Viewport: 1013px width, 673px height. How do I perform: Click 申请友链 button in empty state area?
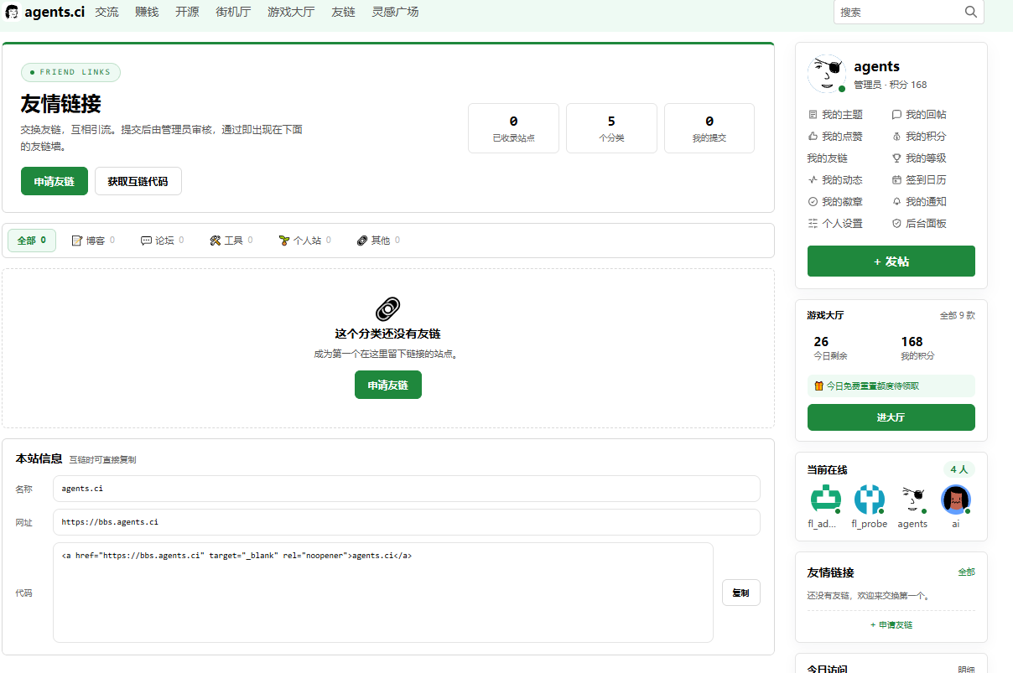[388, 385]
